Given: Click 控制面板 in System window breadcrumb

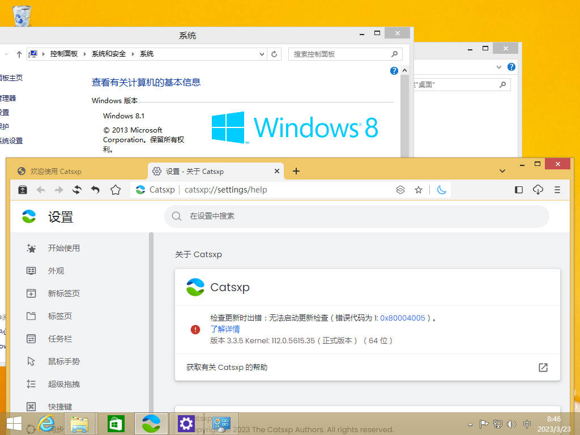Looking at the screenshot, I should click(x=63, y=54).
